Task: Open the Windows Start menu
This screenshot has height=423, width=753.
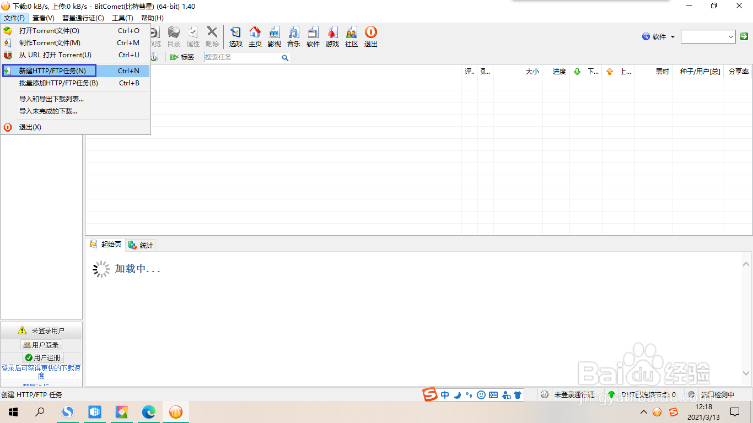Action: 13,412
